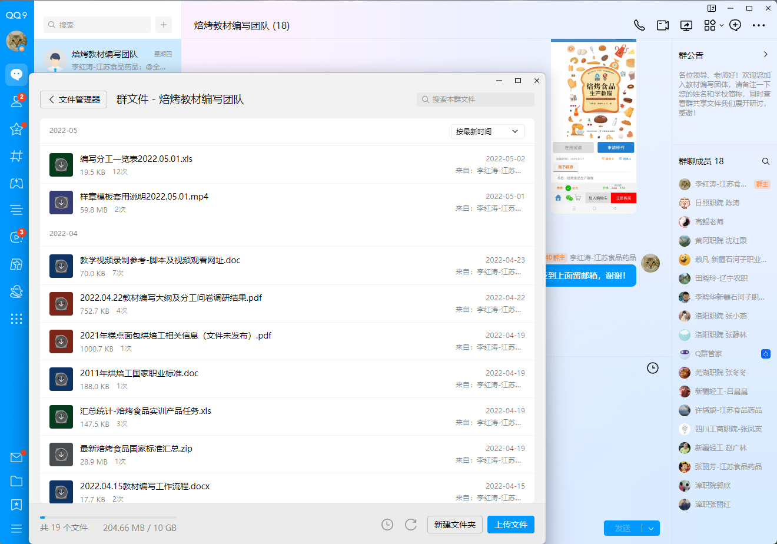Open file transfer history clock icon
This screenshot has width=777, height=544.
pos(387,525)
